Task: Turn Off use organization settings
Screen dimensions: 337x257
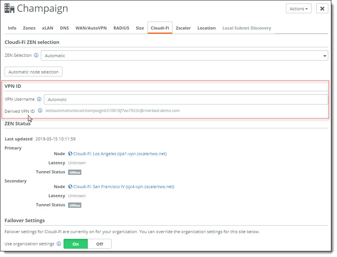Action: [x=99, y=244]
